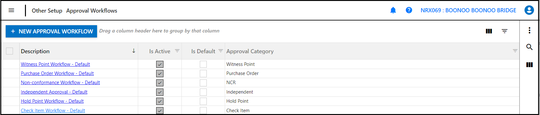Tick the select-all checkbox in header

pyautogui.click(x=9, y=51)
